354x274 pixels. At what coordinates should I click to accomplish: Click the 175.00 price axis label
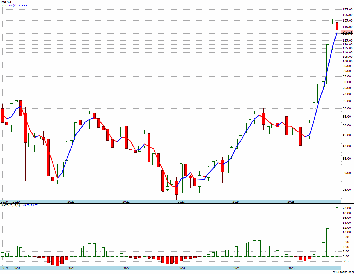point(347,9)
